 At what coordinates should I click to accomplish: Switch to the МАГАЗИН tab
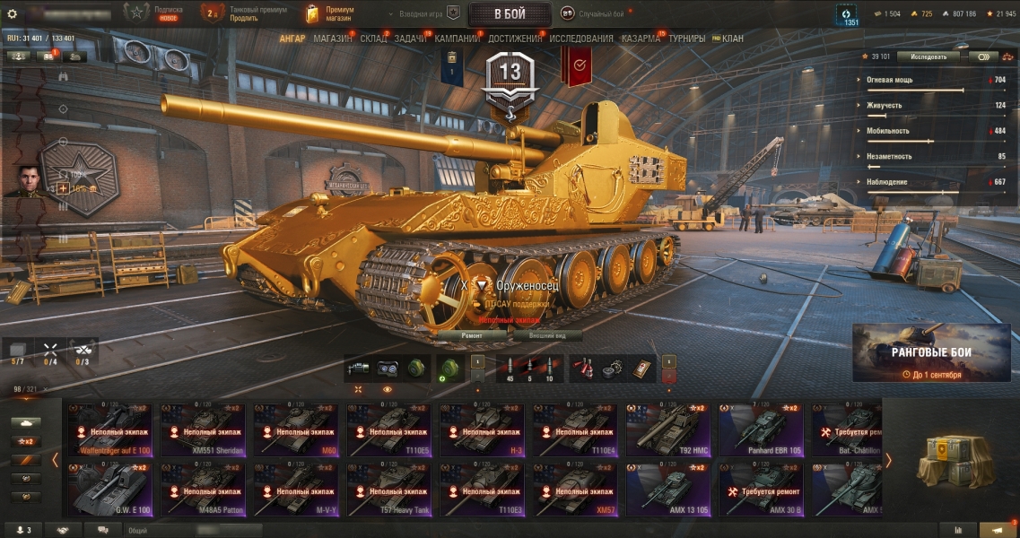point(333,39)
